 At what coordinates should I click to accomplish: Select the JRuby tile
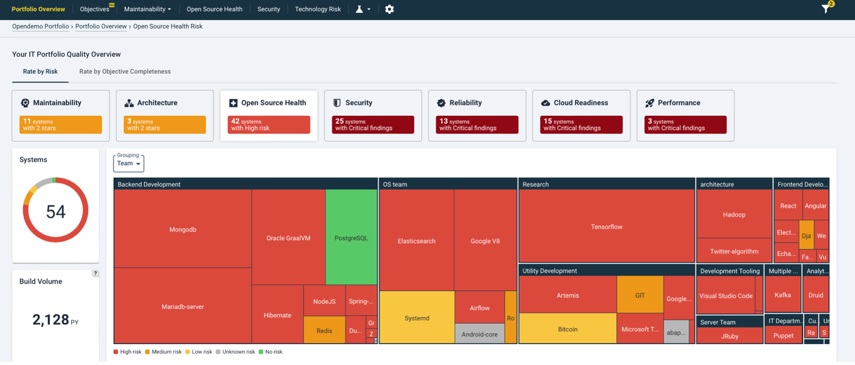tap(730, 336)
